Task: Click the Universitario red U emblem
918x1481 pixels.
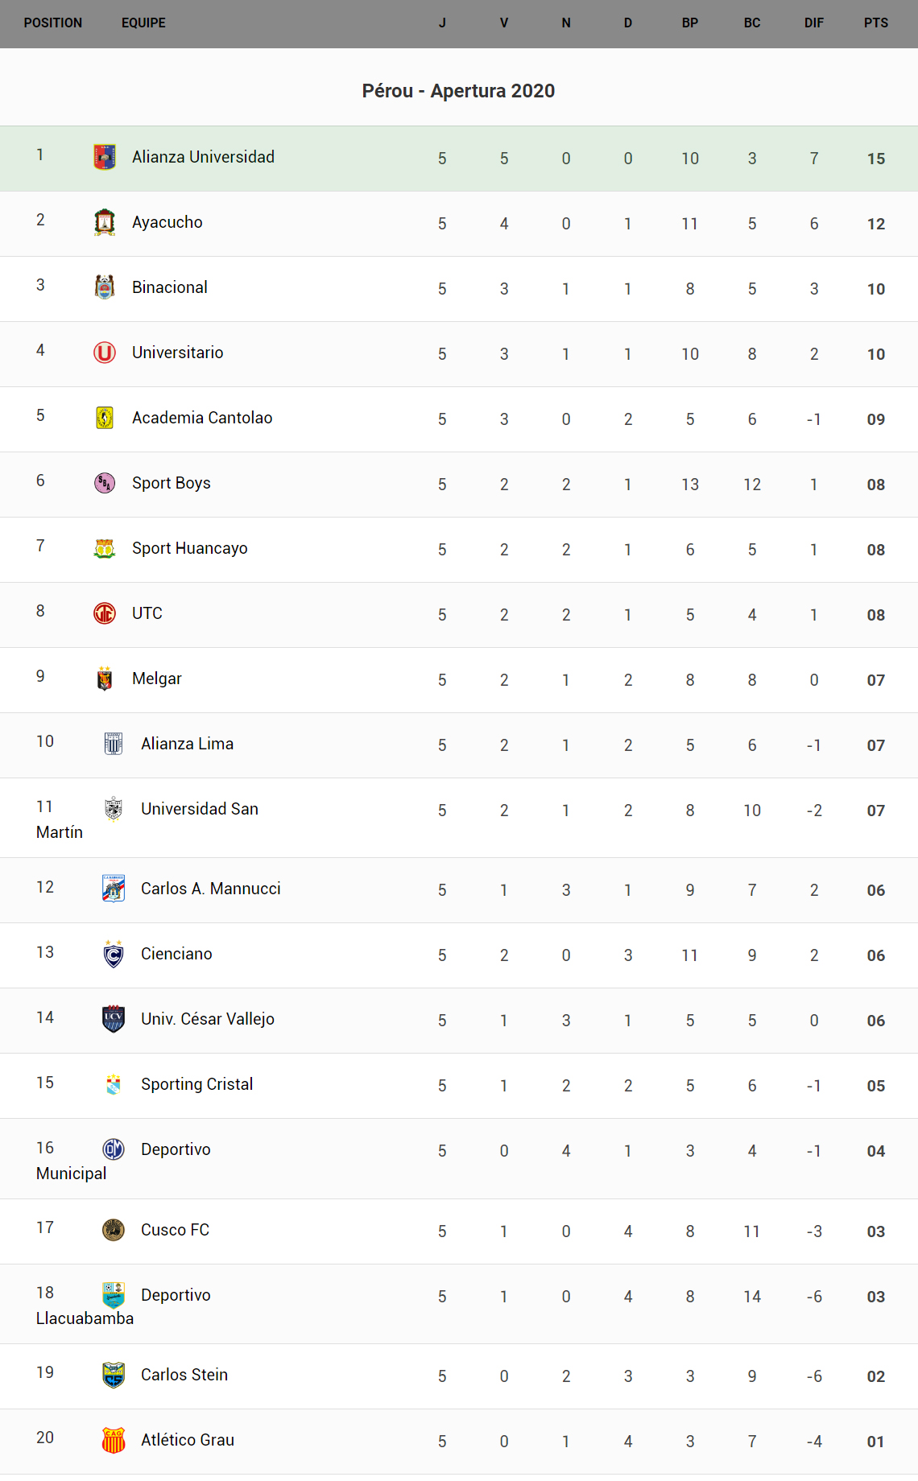Action: coord(105,353)
